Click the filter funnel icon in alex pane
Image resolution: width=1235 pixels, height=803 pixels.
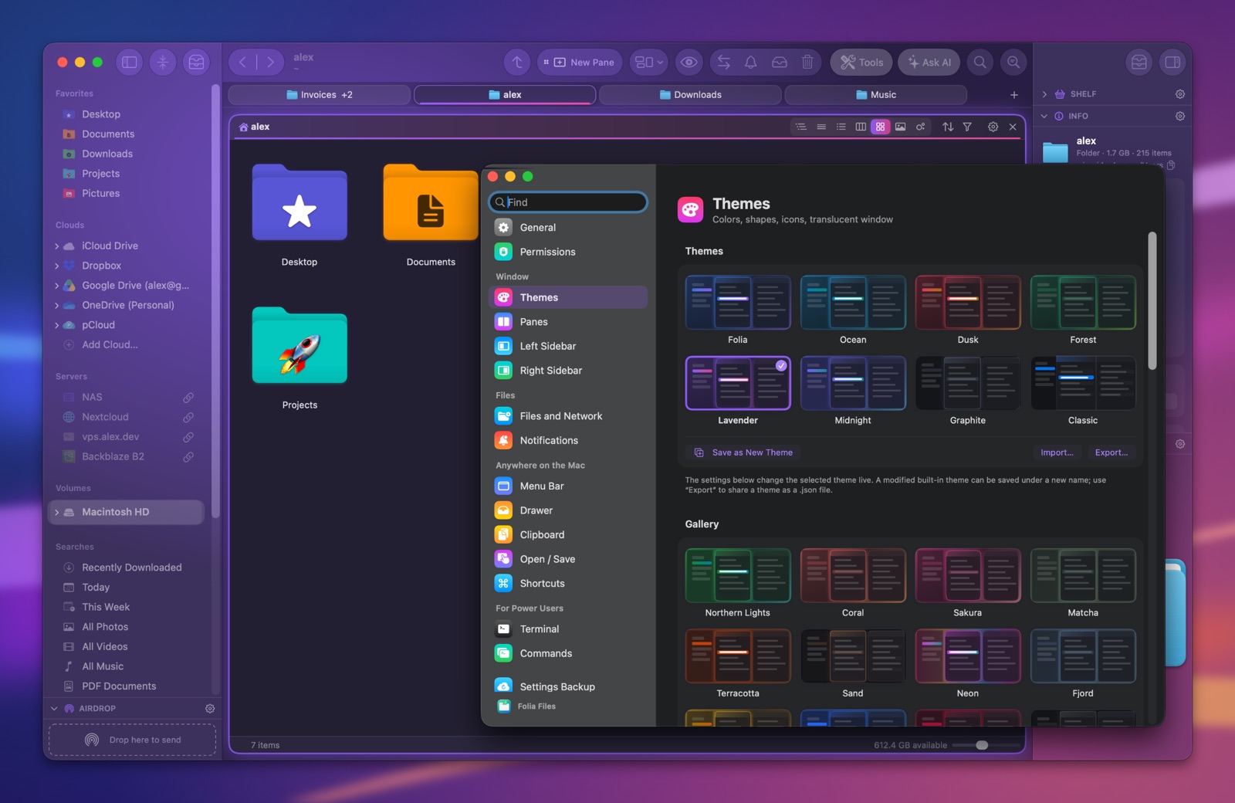pyautogui.click(x=967, y=127)
